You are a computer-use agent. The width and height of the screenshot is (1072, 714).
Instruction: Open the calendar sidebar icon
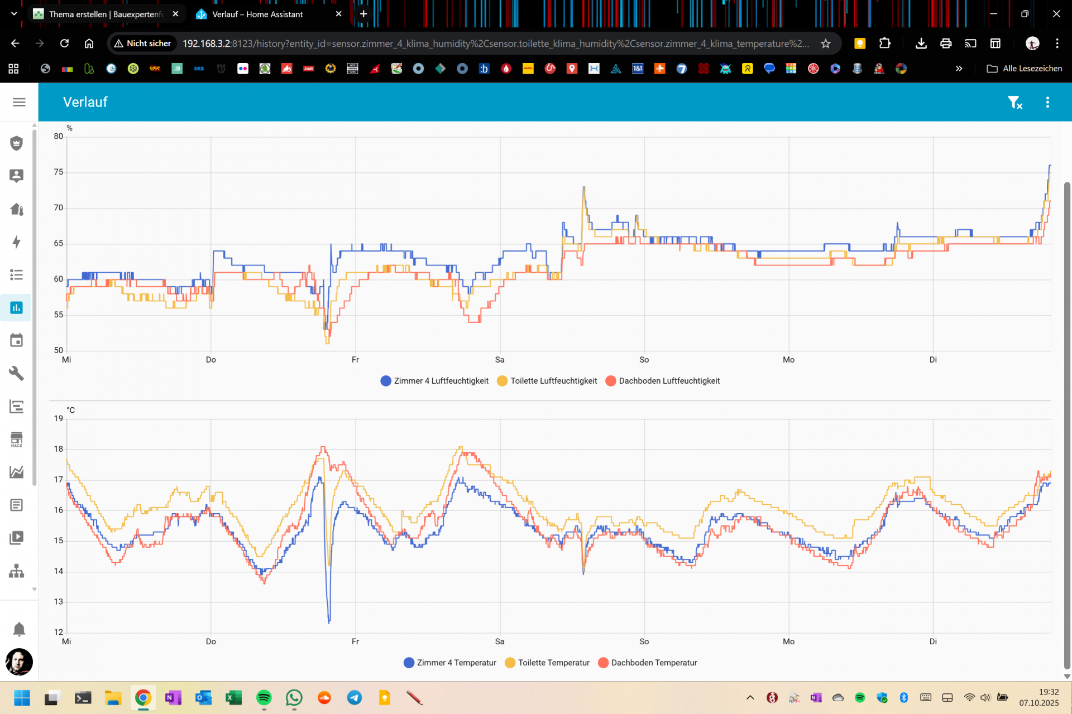[x=17, y=340]
